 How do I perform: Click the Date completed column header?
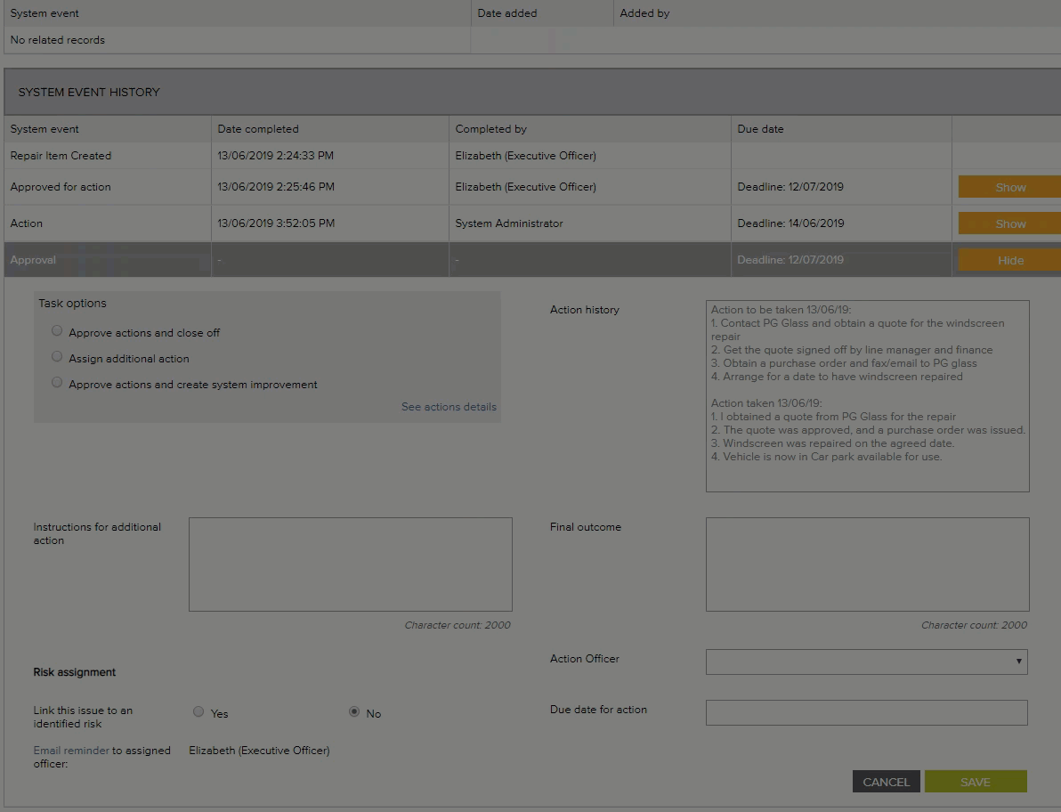(x=258, y=129)
